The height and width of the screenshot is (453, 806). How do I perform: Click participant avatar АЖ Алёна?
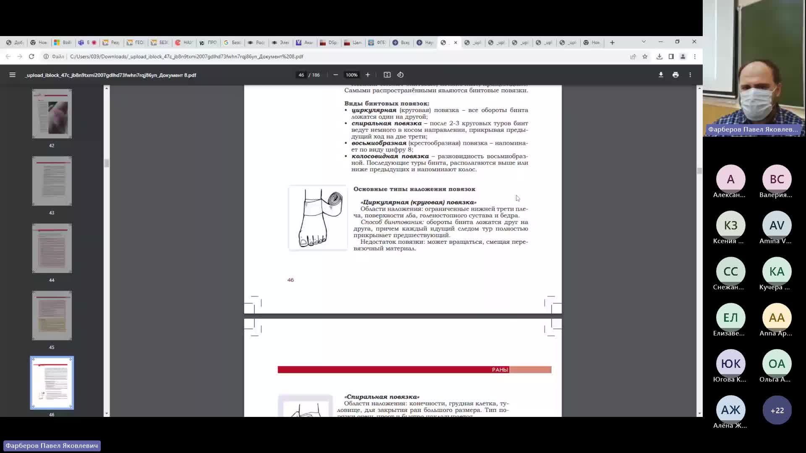tap(730, 410)
